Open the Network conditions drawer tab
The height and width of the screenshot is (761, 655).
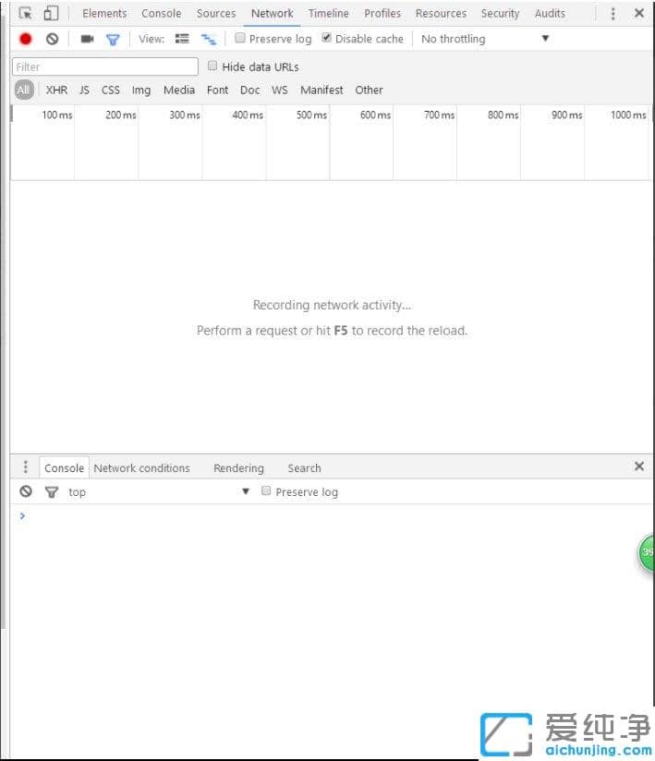pyautogui.click(x=141, y=468)
